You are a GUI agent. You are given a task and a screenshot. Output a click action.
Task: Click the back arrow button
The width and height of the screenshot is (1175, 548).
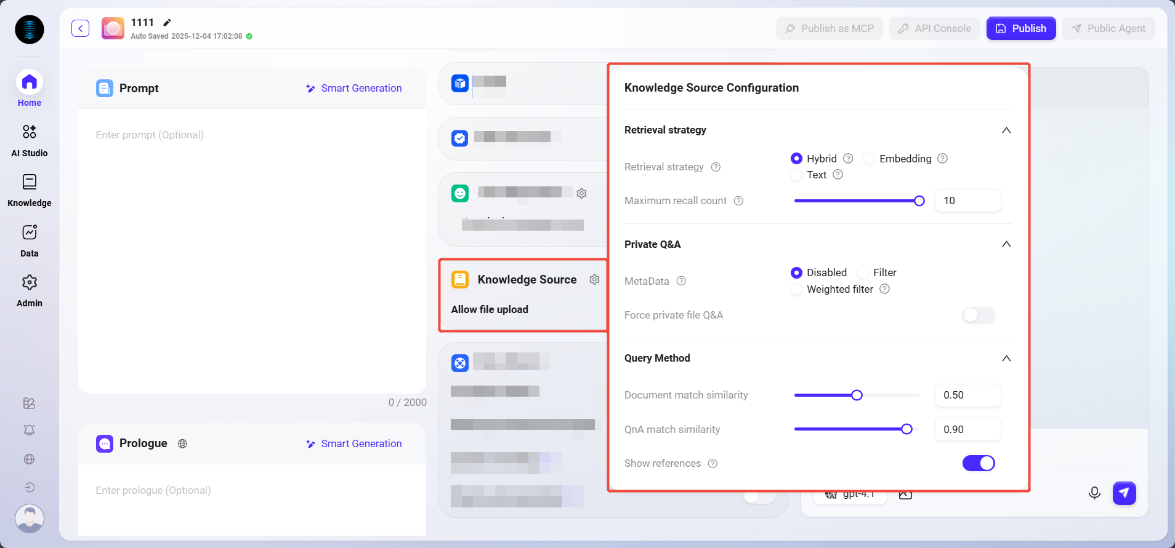pyautogui.click(x=80, y=28)
